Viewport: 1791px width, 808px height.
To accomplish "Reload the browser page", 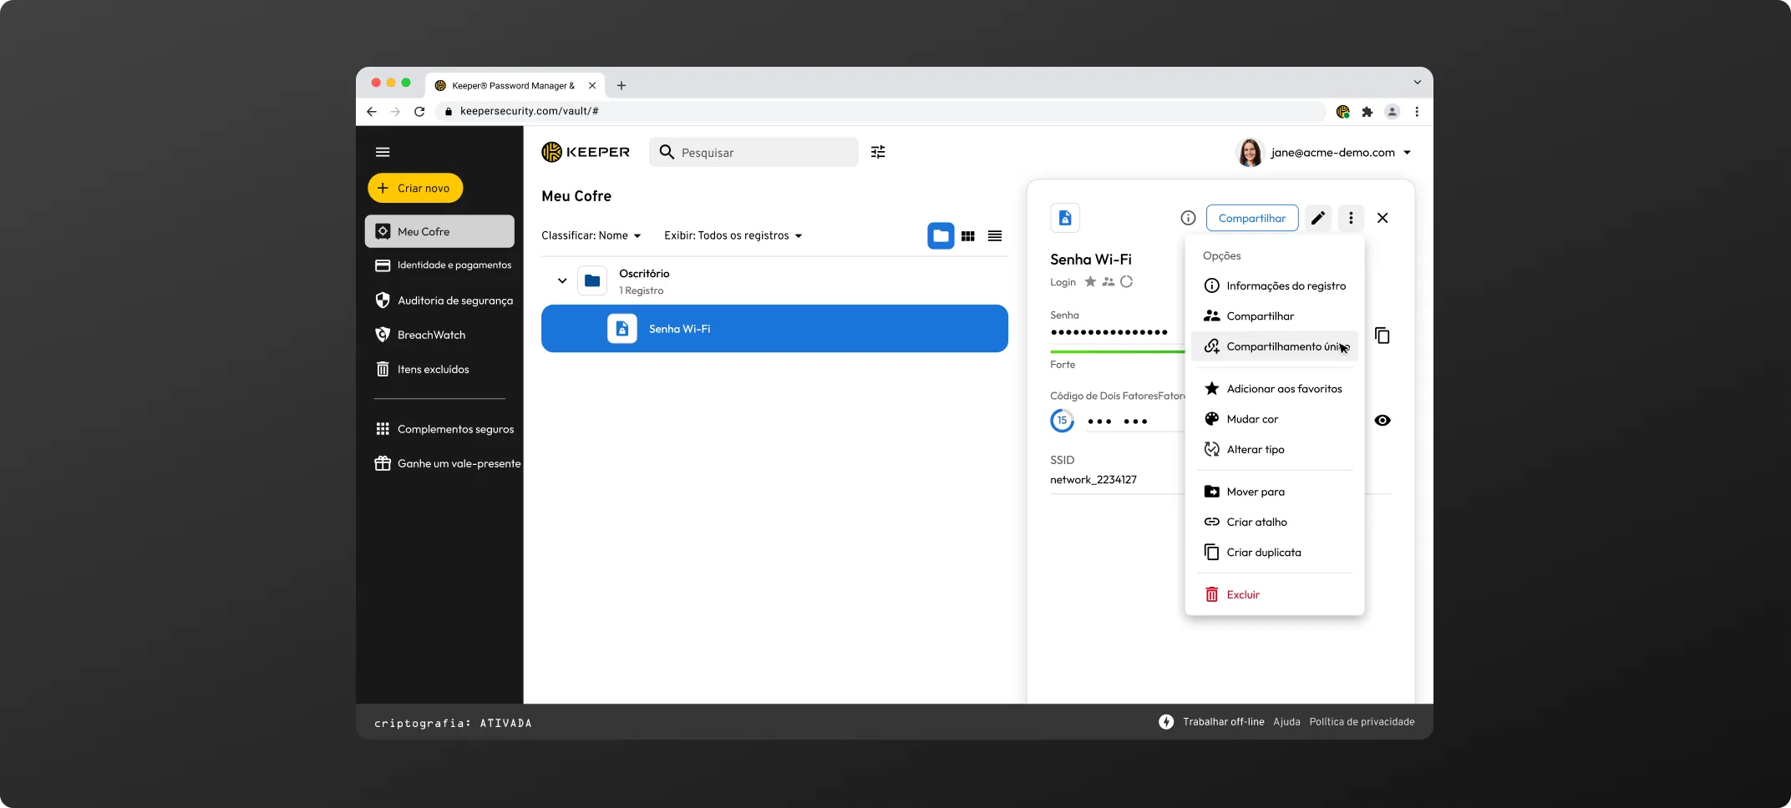I will pos(419,111).
